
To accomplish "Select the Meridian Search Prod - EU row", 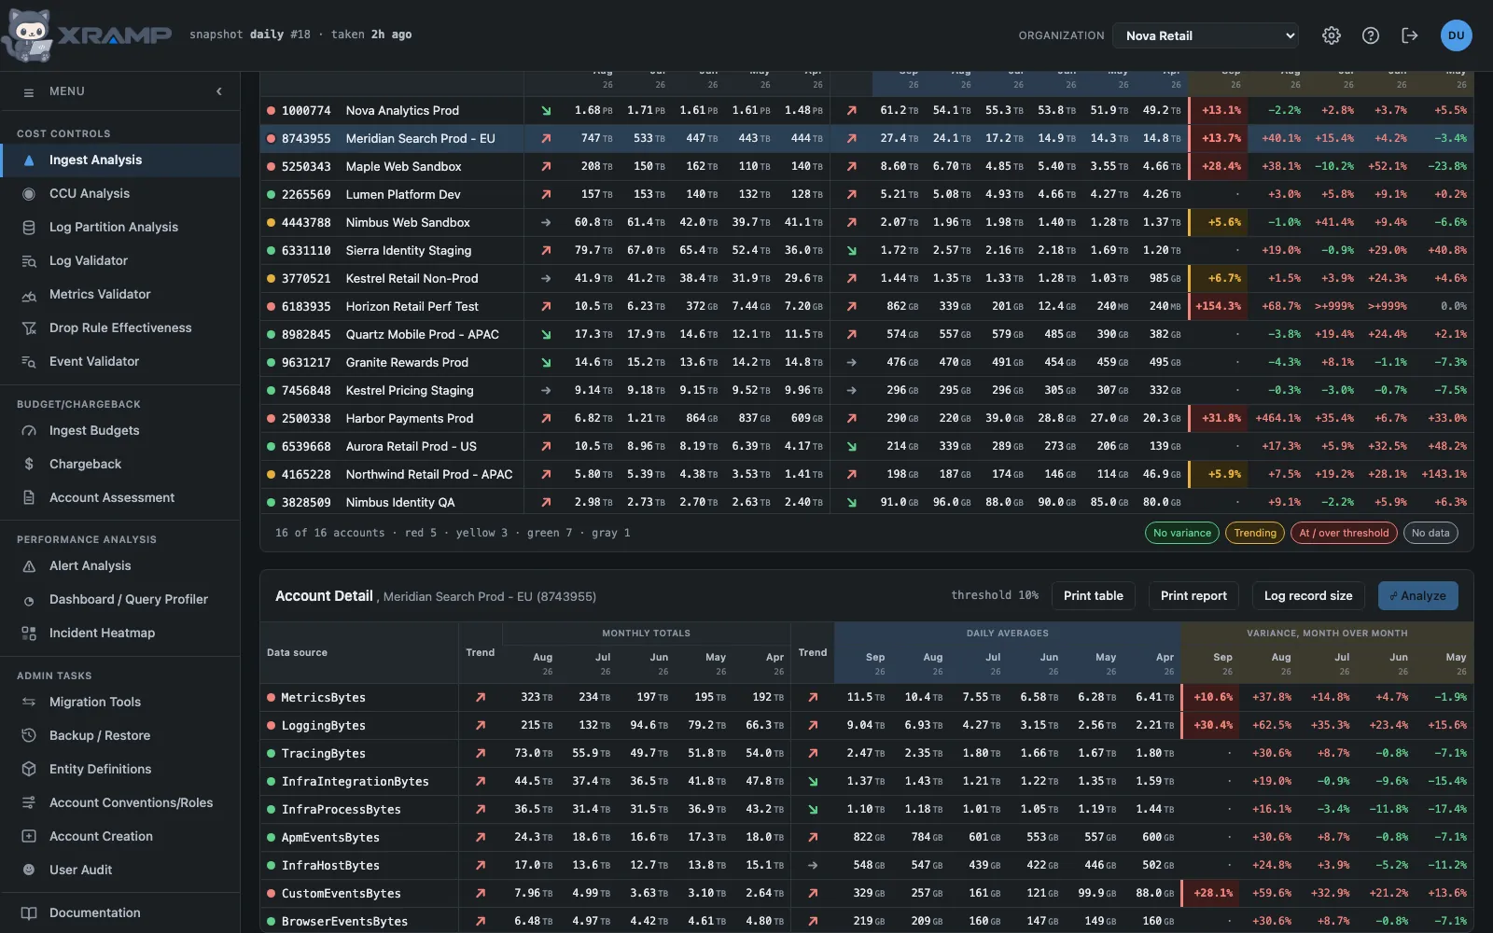I will [x=867, y=138].
